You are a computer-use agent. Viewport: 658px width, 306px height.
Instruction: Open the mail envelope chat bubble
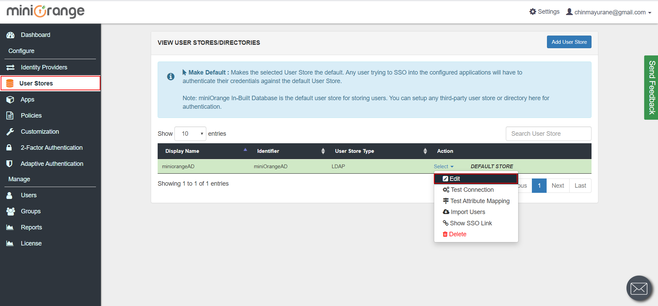click(639, 289)
